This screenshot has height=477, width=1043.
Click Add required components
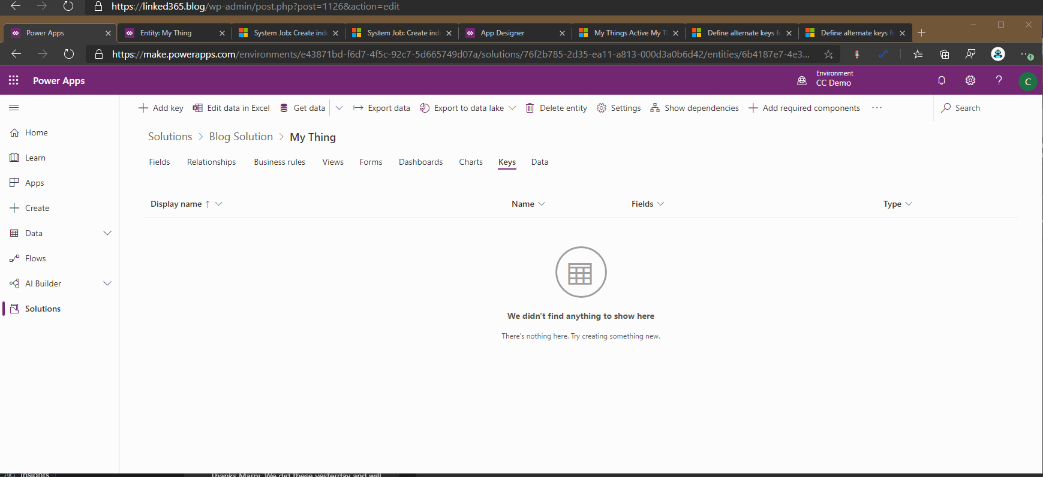804,108
